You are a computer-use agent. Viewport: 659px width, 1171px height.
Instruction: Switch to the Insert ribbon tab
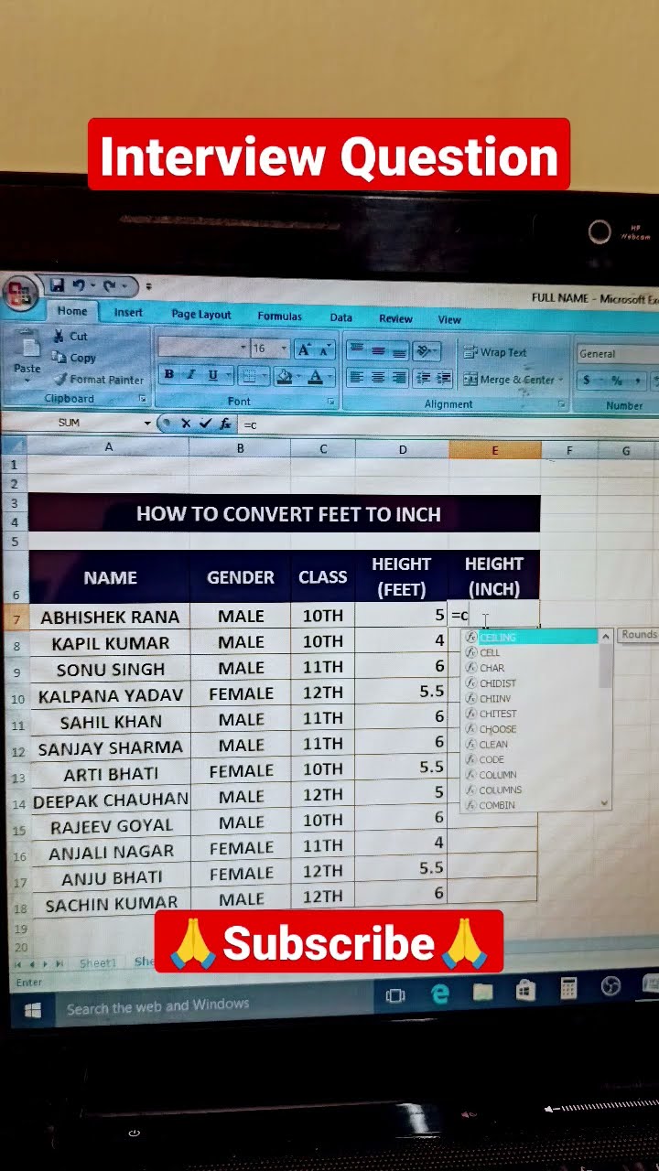pos(128,312)
